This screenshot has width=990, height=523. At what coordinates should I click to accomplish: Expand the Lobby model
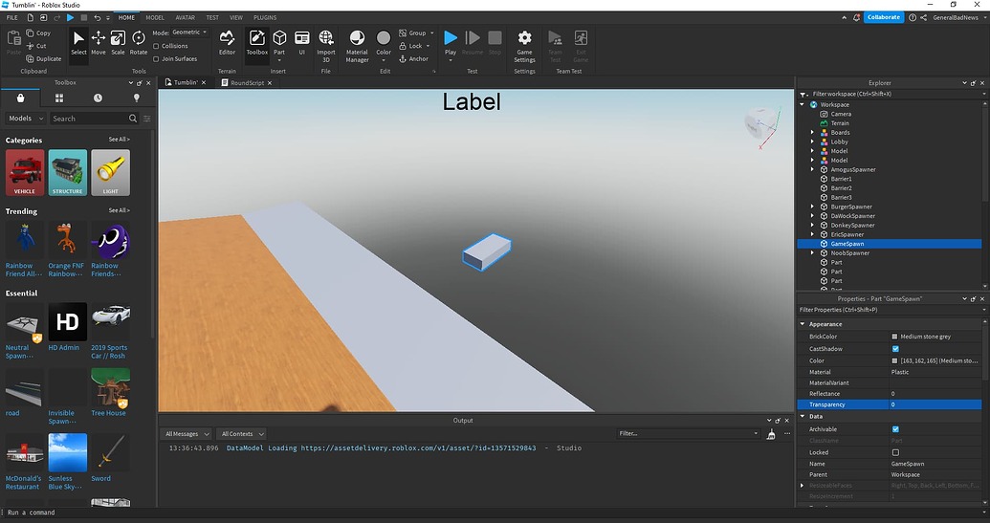pyautogui.click(x=813, y=142)
